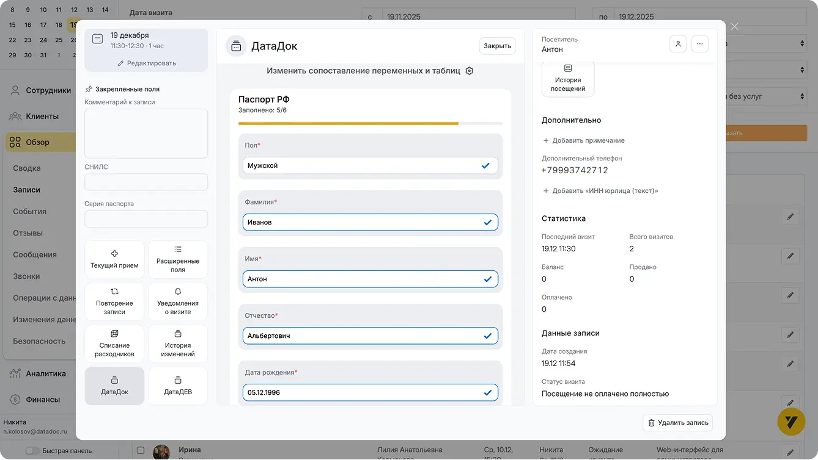
Task: Click the Паспорт РФ progress bar
Action: (x=370, y=123)
